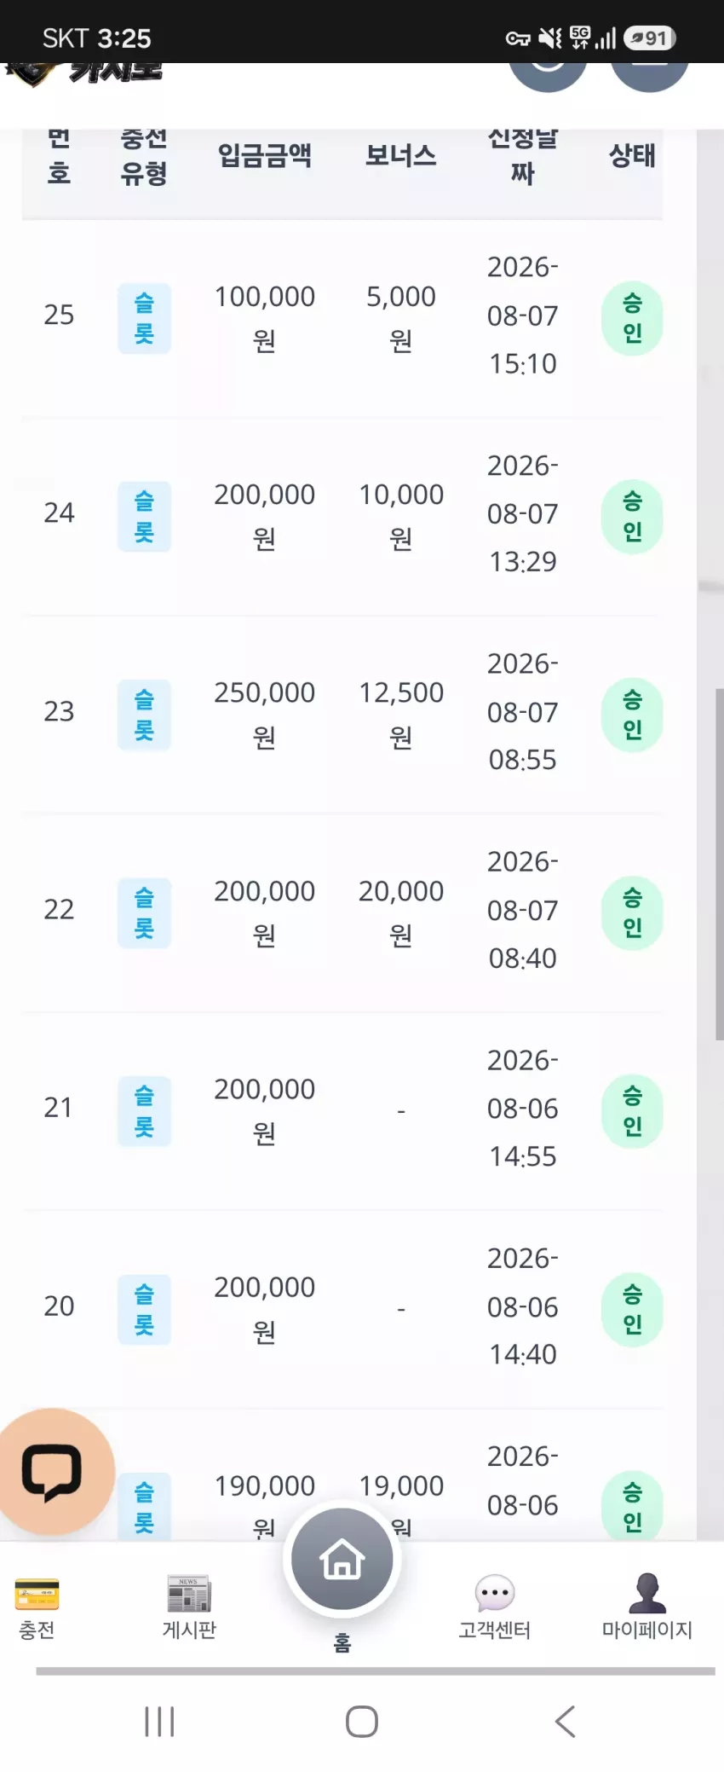Click the page vertical scrollbar thumb
The width and height of the screenshot is (724, 1772).
point(720,864)
